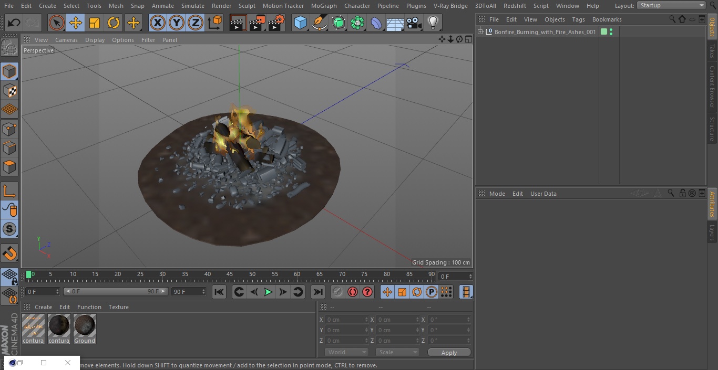Select the Ground material thumbnail
718x370 pixels.
point(85,329)
